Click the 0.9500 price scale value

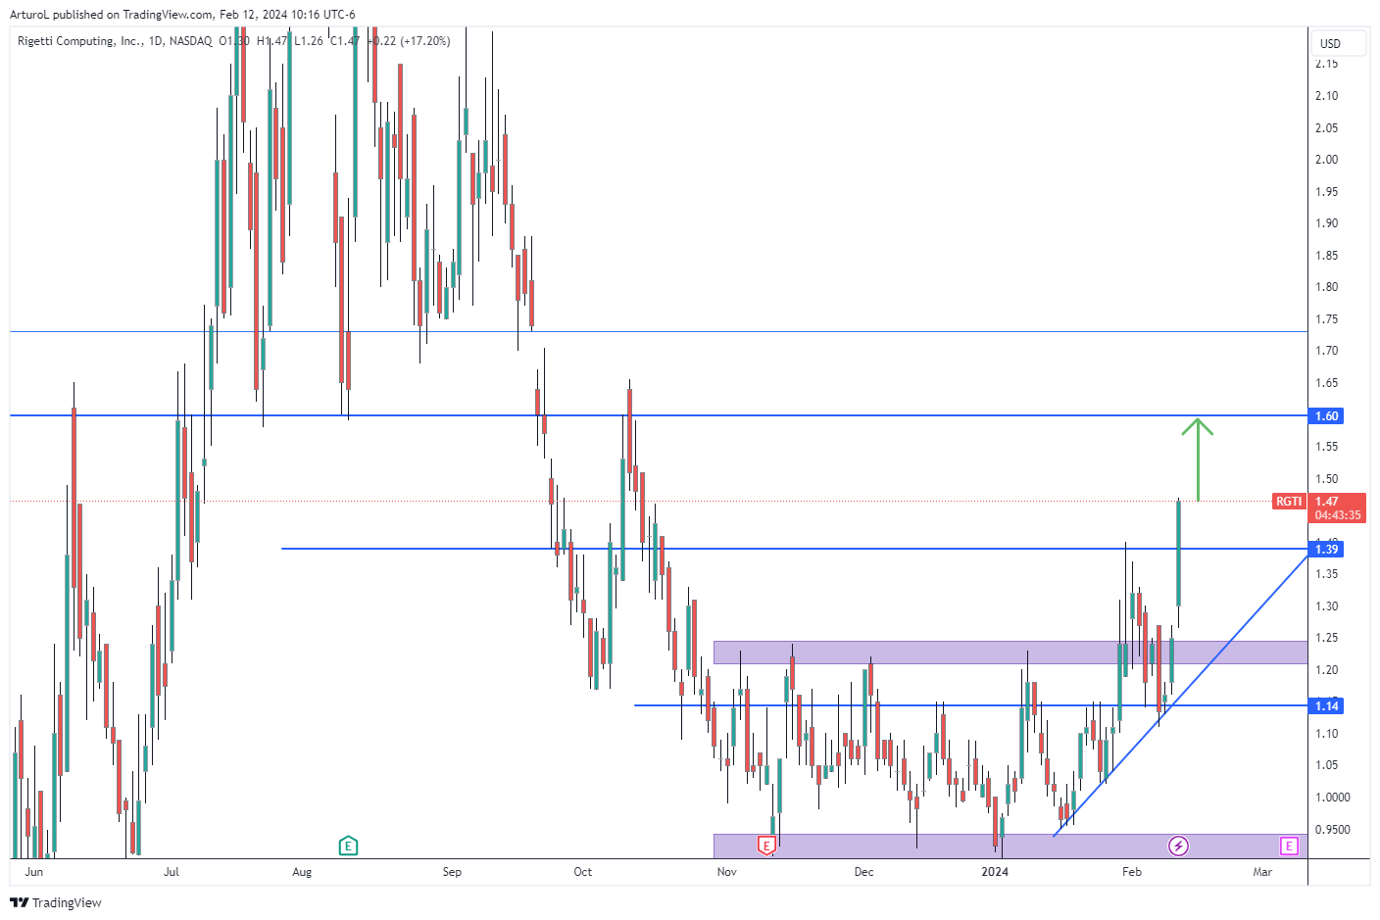point(1332,830)
